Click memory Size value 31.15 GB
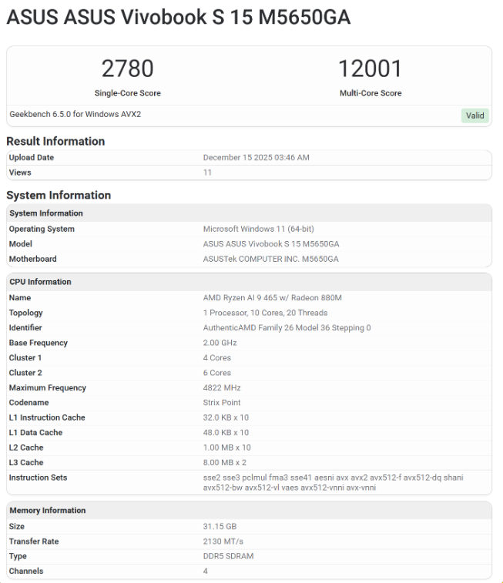The height and width of the screenshot is (583, 503). [220, 527]
